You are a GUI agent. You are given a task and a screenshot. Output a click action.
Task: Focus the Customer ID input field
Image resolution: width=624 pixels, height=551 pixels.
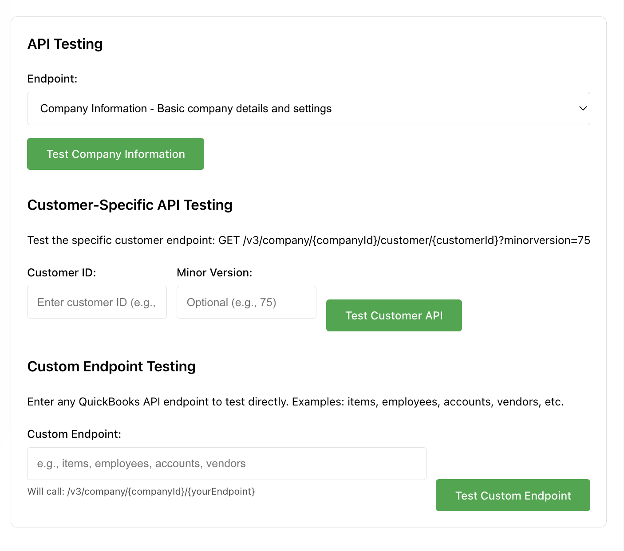(97, 302)
